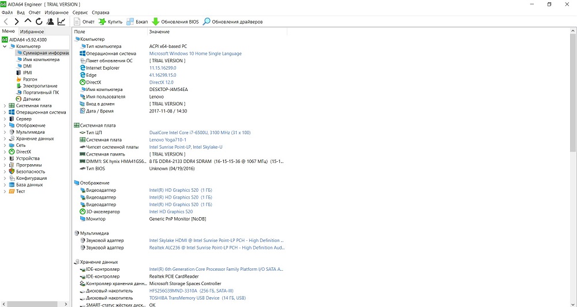
Task: Go back with the left arrow toolbar icon
Action: (x=6, y=22)
